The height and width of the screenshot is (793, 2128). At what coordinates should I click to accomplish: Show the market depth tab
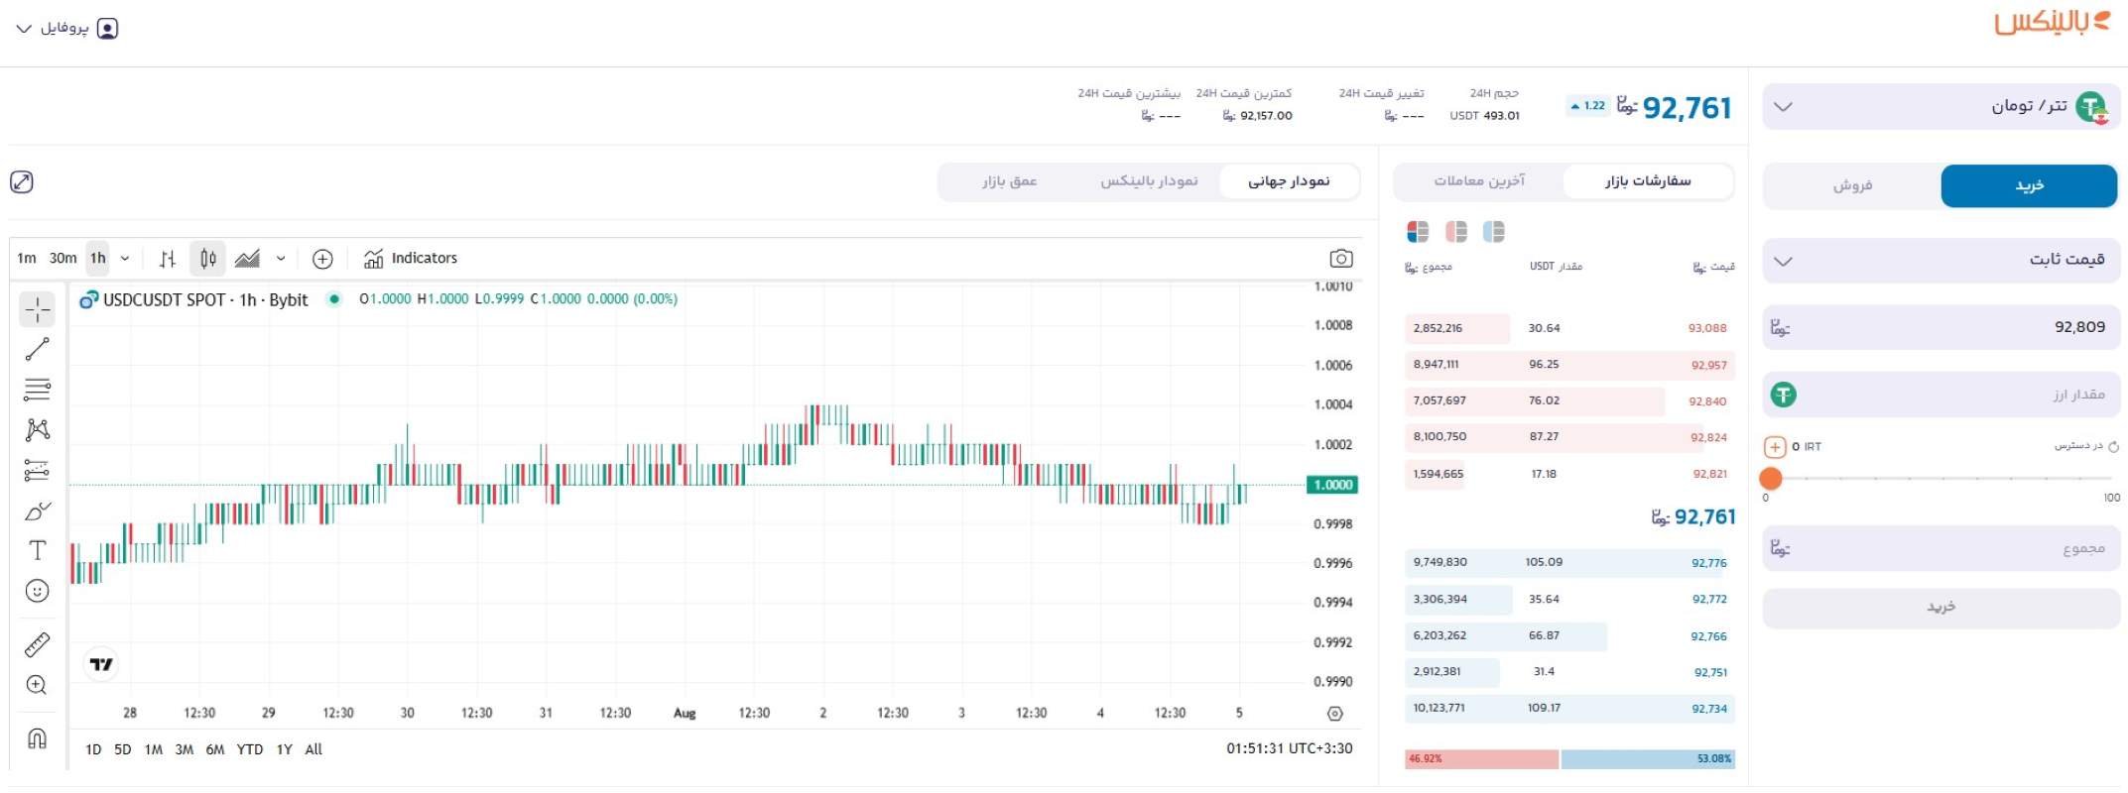tap(1009, 181)
